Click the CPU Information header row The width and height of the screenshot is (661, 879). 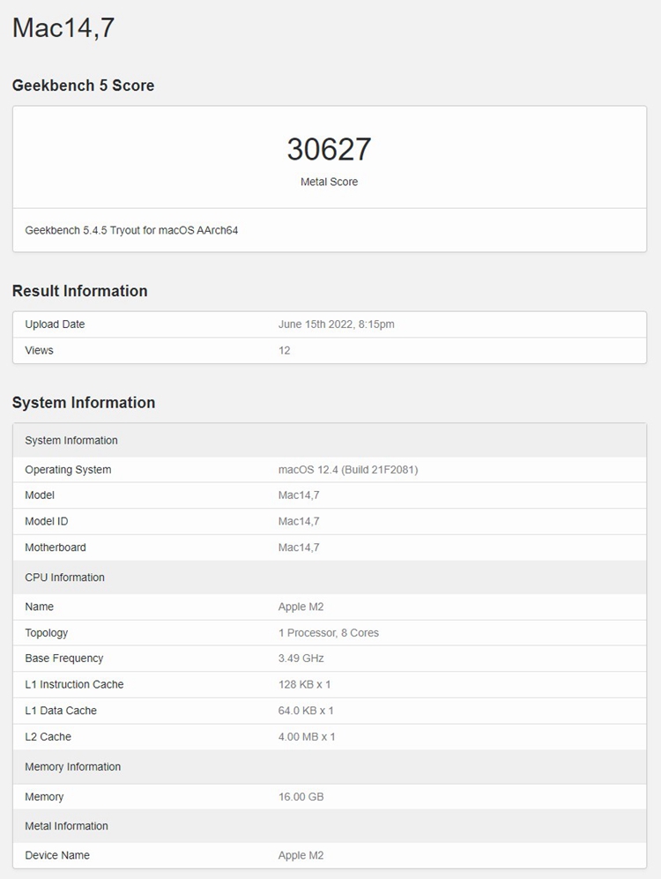[330, 577]
